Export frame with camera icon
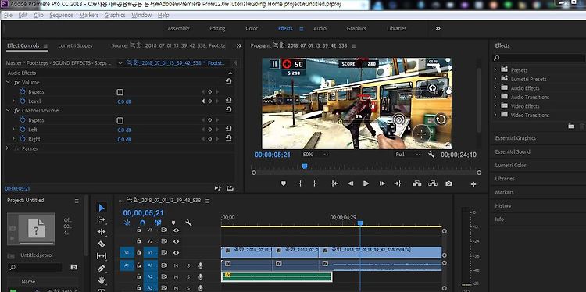This screenshot has width=586, height=292. click(x=448, y=183)
